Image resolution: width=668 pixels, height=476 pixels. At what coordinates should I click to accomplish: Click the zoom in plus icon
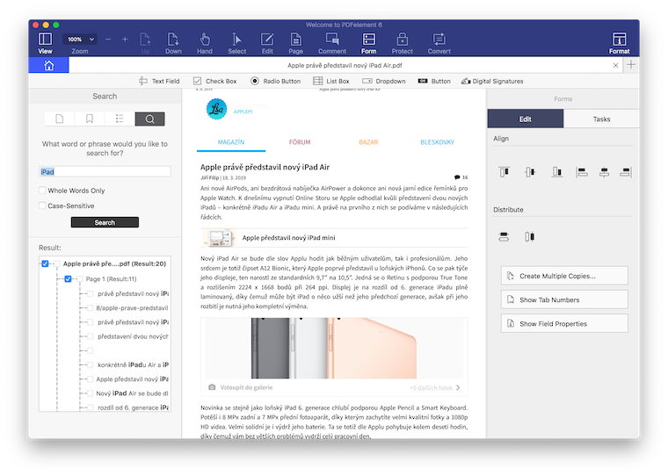click(125, 40)
